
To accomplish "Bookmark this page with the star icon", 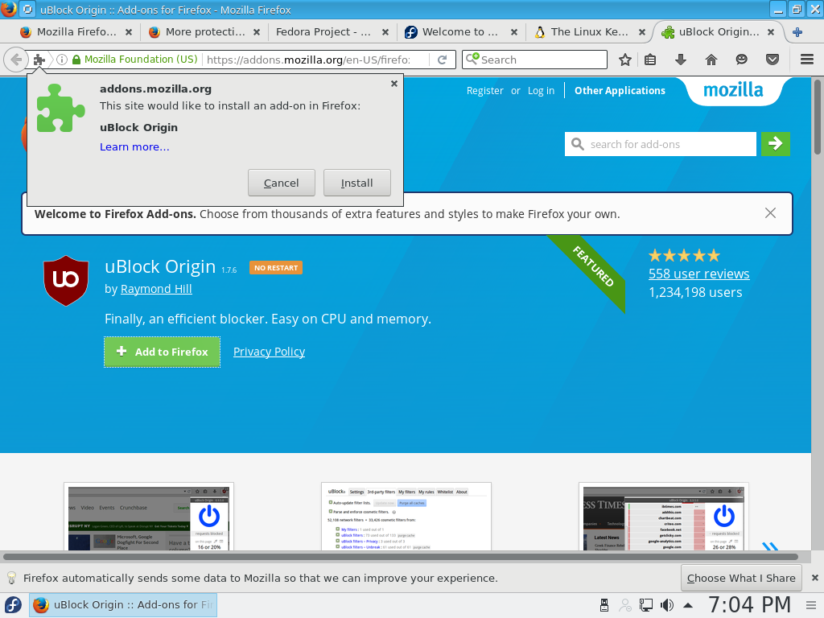I will 624,60.
